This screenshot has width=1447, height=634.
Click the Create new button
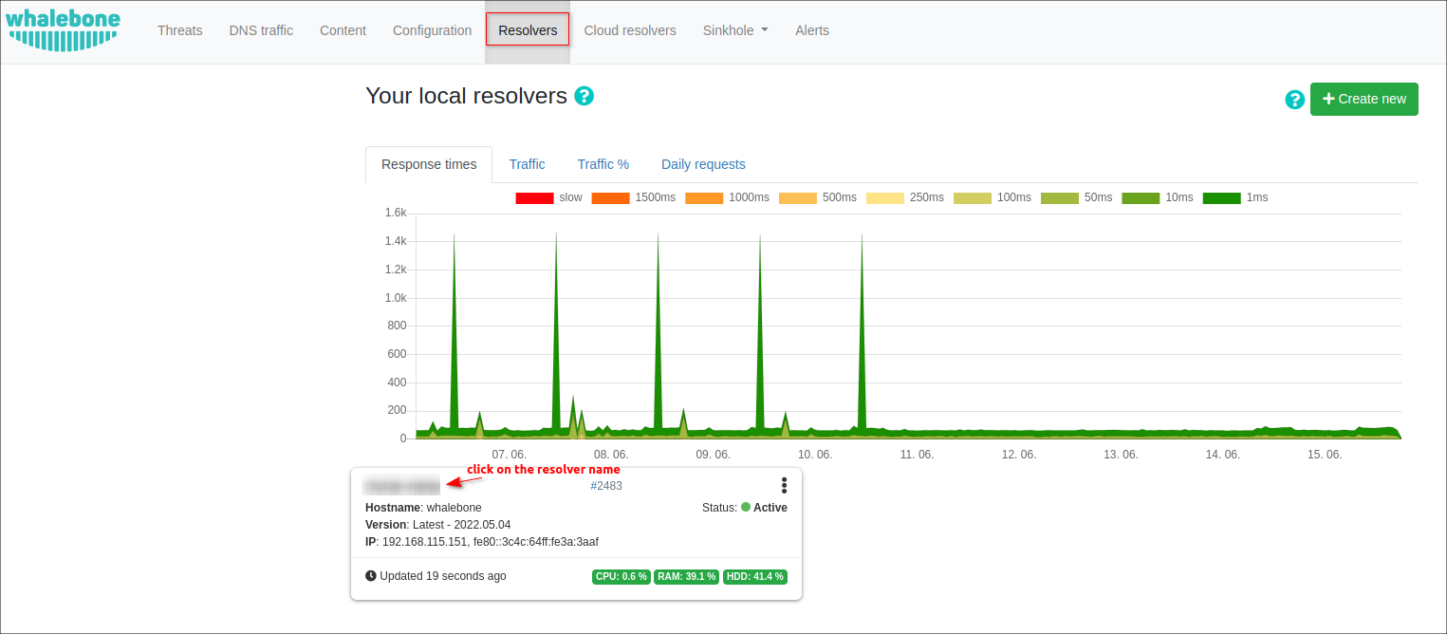pos(1364,99)
